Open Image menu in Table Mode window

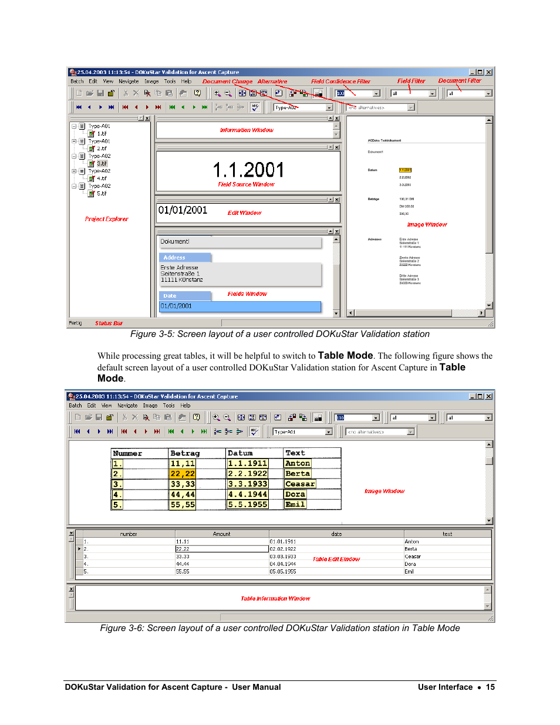pyautogui.click(x=150, y=406)
